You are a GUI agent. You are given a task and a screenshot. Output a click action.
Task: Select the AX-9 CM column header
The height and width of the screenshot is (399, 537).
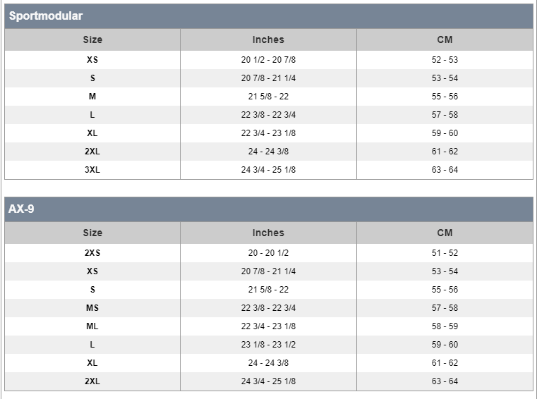click(x=445, y=233)
